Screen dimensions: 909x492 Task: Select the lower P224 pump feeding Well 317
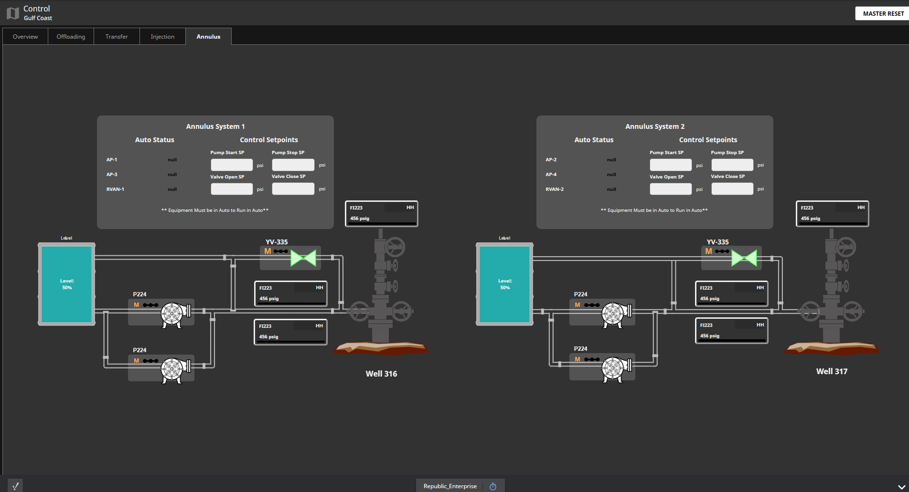point(613,368)
